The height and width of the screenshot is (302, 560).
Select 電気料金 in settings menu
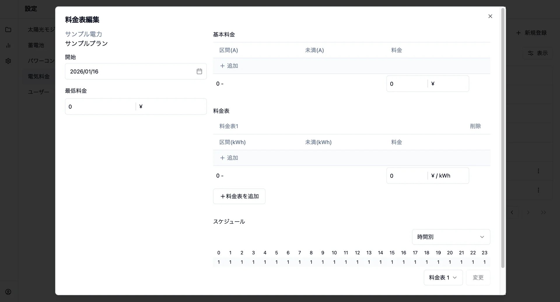pyautogui.click(x=39, y=76)
